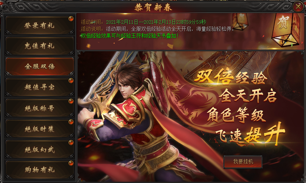Click red orb on 绝版时装
Image resolution: width=306 pixels, height=183 pixels.
coord(71,122)
